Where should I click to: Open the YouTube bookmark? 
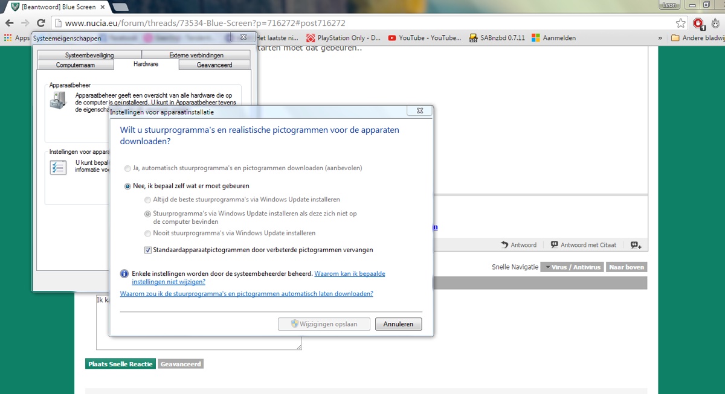point(425,37)
